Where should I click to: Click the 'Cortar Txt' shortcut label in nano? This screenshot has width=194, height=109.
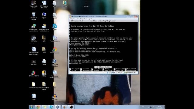120,69
